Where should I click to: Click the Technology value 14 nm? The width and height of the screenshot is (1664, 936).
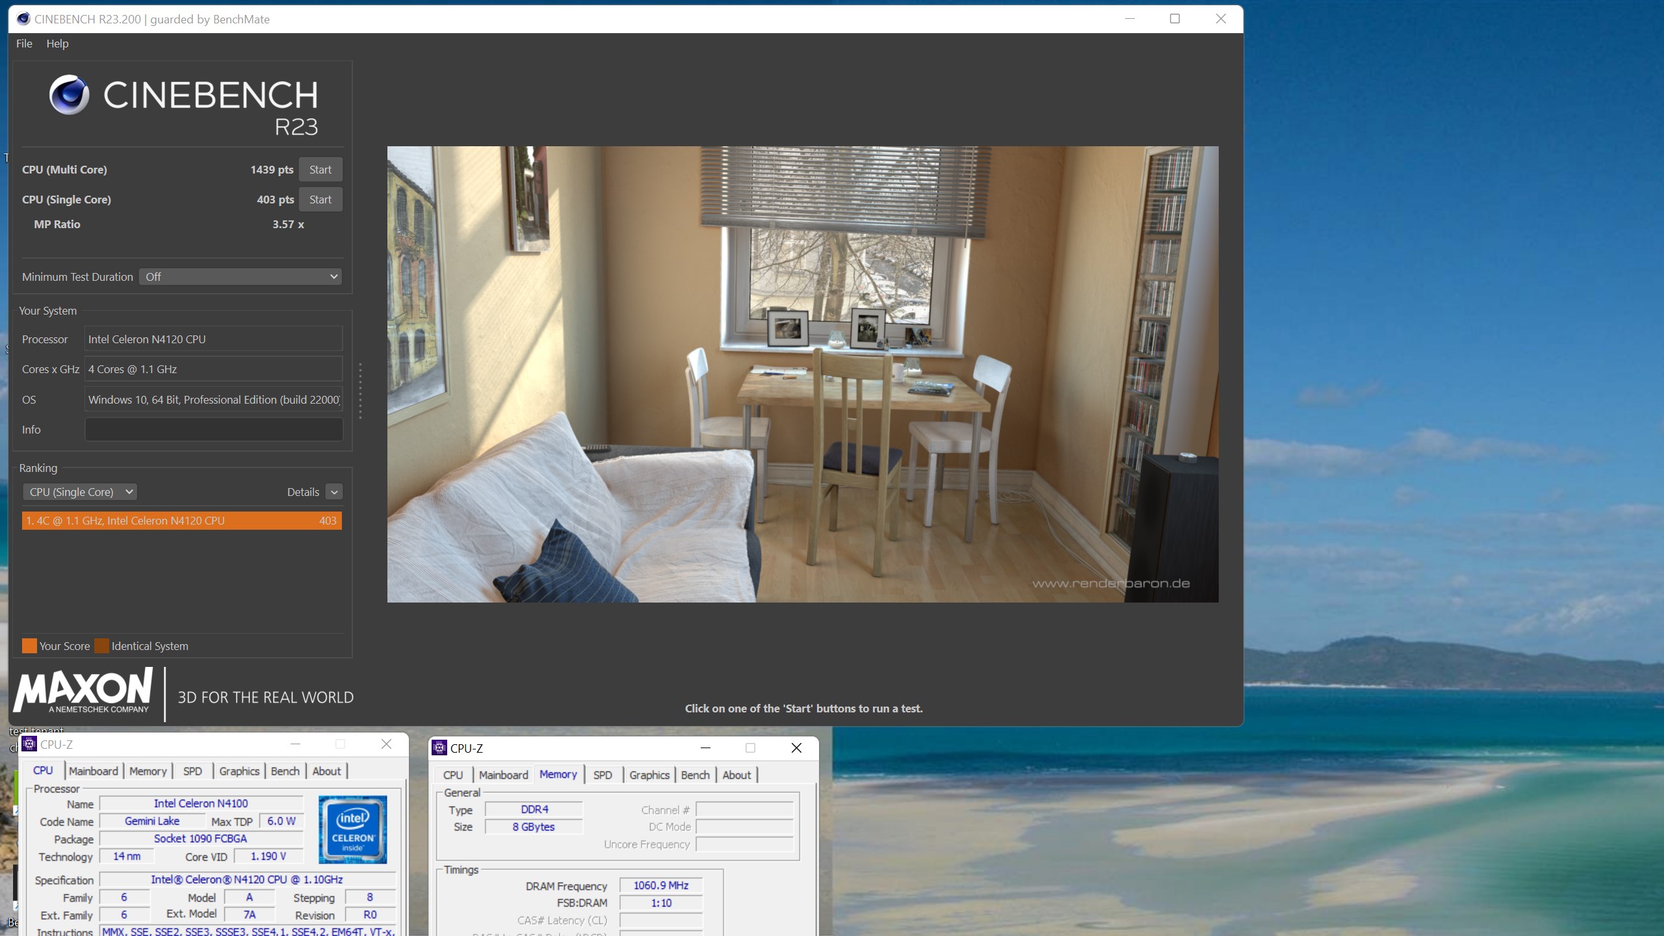coord(127,856)
